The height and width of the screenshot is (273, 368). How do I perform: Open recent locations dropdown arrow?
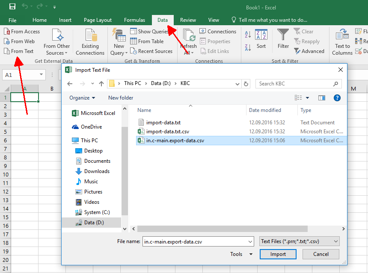click(x=92, y=84)
